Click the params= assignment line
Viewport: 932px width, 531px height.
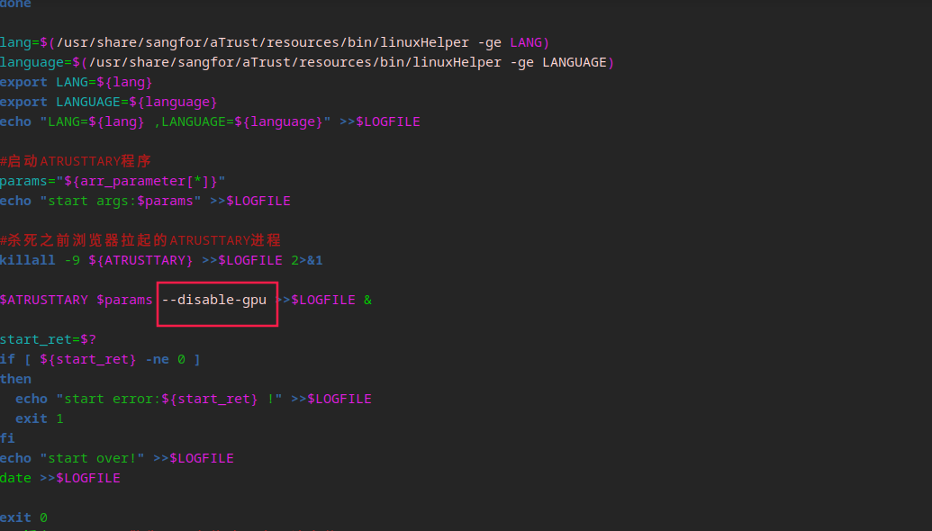[113, 181]
